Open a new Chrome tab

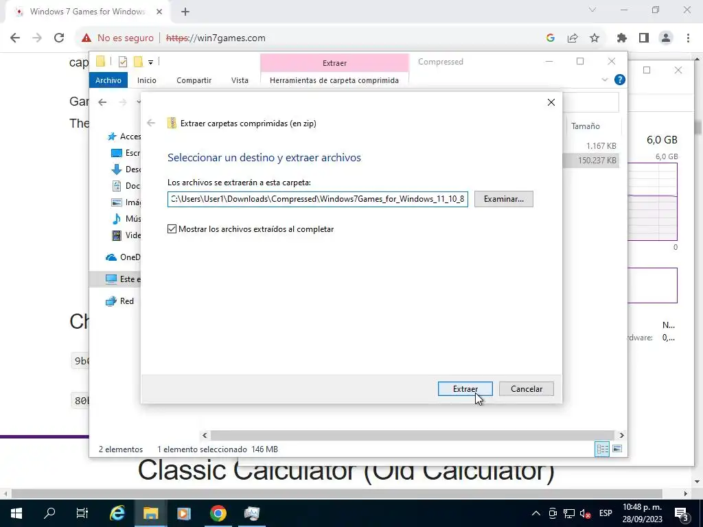(x=185, y=12)
